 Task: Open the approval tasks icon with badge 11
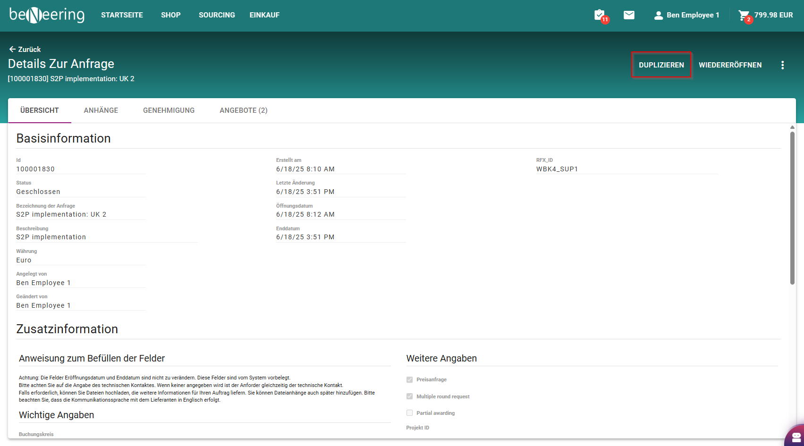[x=600, y=15]
